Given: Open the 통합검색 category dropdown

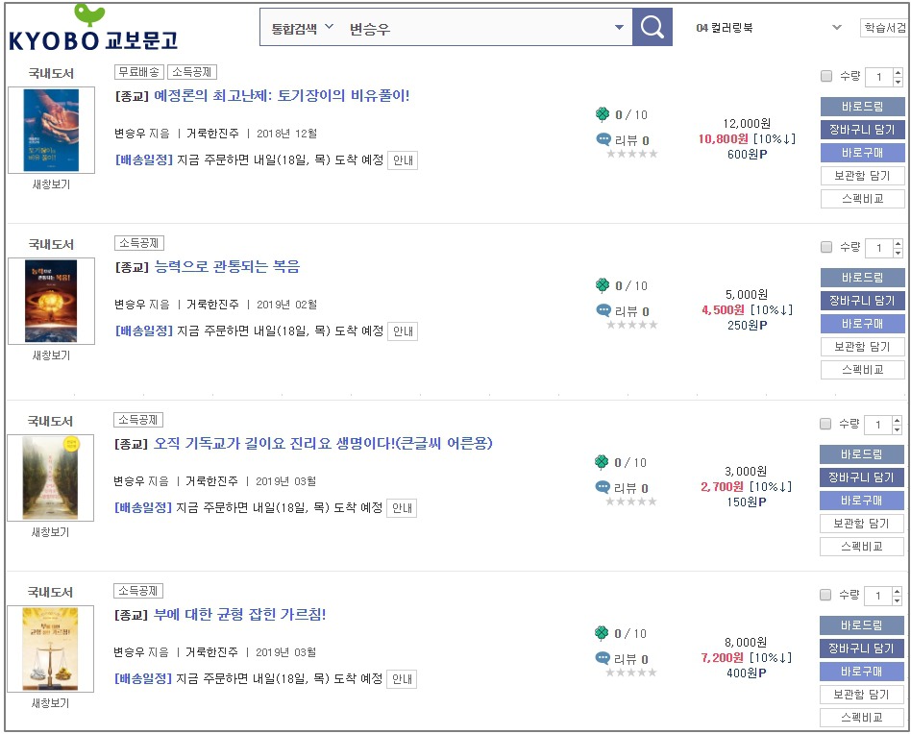Looking at the screenshot, I should click(302, 28).
